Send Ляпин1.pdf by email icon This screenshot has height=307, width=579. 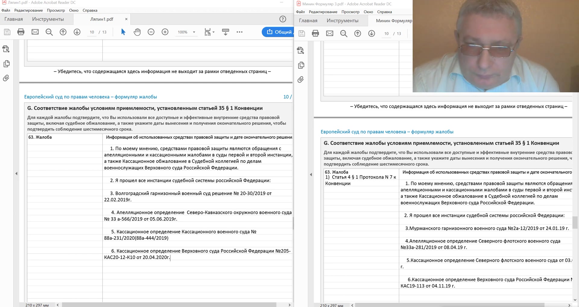(x=35, y=32)
